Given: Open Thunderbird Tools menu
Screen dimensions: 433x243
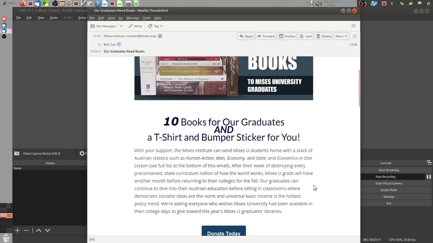Looking at the screenshot, I should click(x=146, y=18).
